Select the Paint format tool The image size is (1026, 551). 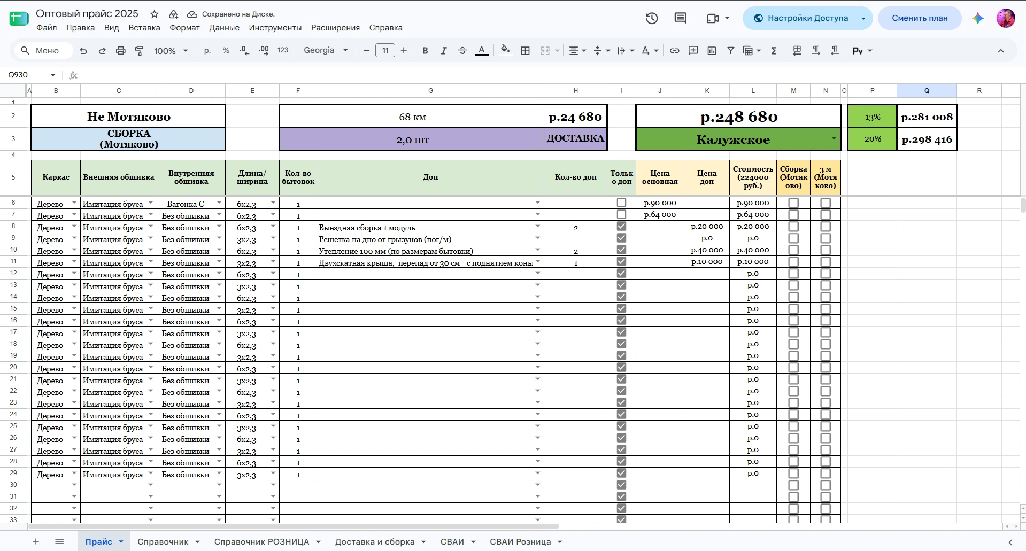point(139,51)
